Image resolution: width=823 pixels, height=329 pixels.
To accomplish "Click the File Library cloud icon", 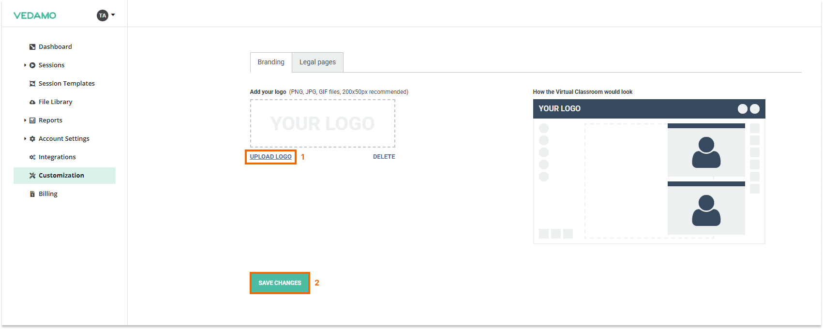I will point(32,102).
